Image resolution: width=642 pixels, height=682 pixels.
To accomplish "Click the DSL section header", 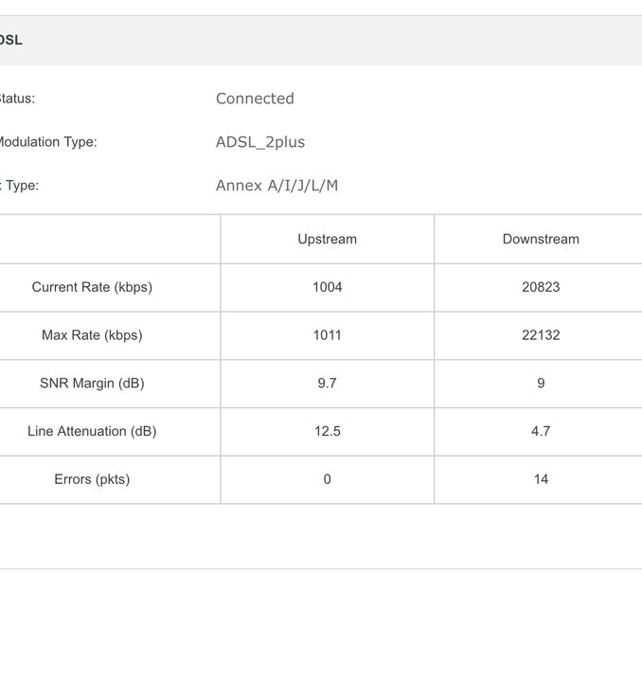I will click(x=11, y=41).
